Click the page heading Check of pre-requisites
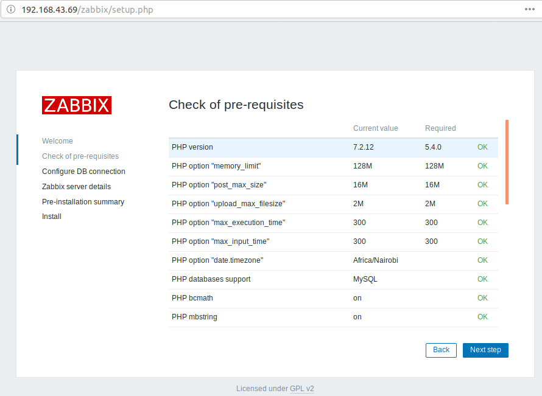This screenshot has width=542, height=396. click(236, 105)
